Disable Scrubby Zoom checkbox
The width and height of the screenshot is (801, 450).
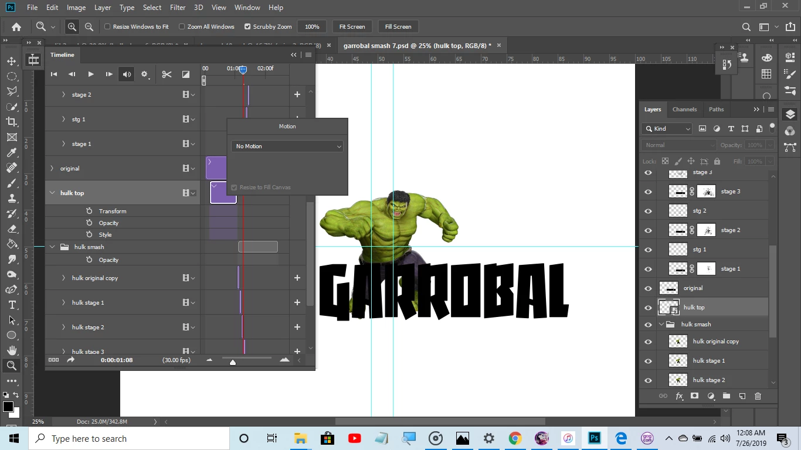pos(247,26)
